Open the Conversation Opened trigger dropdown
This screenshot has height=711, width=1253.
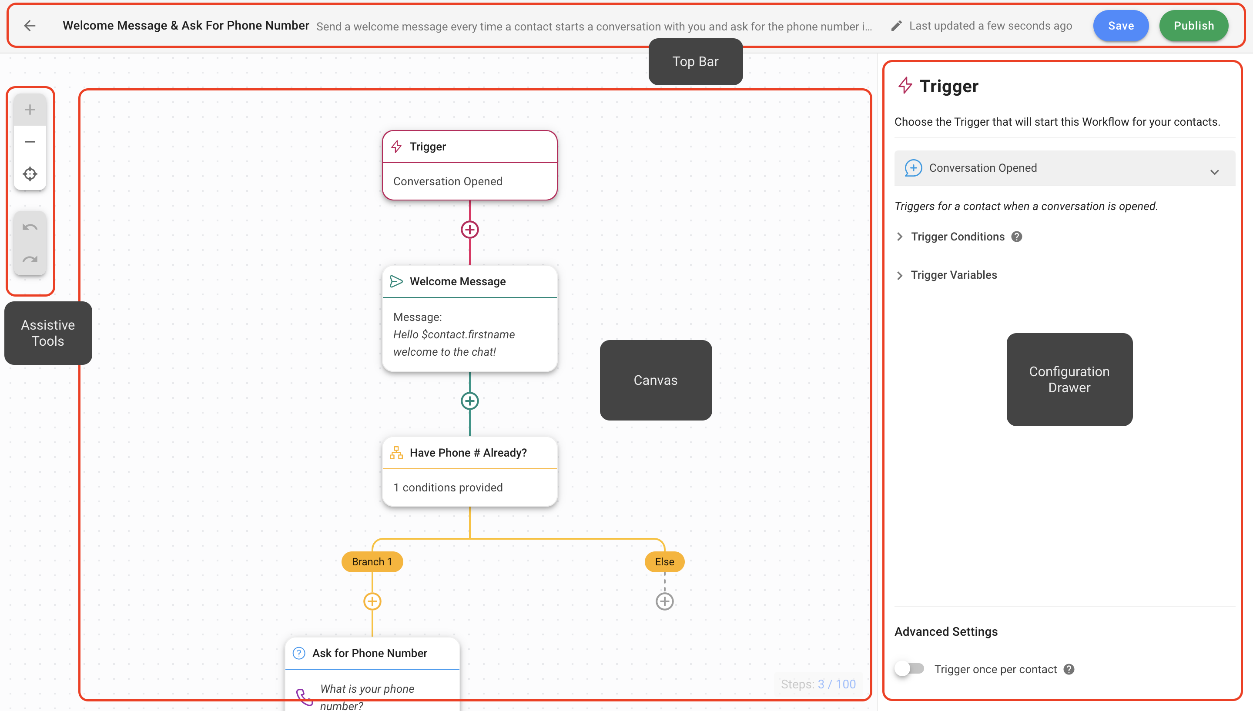coord(1215,171)
